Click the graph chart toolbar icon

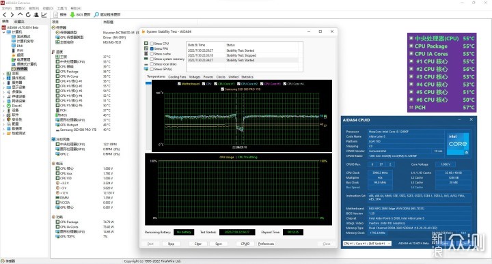pyautogui.click(x=44, y=15)
